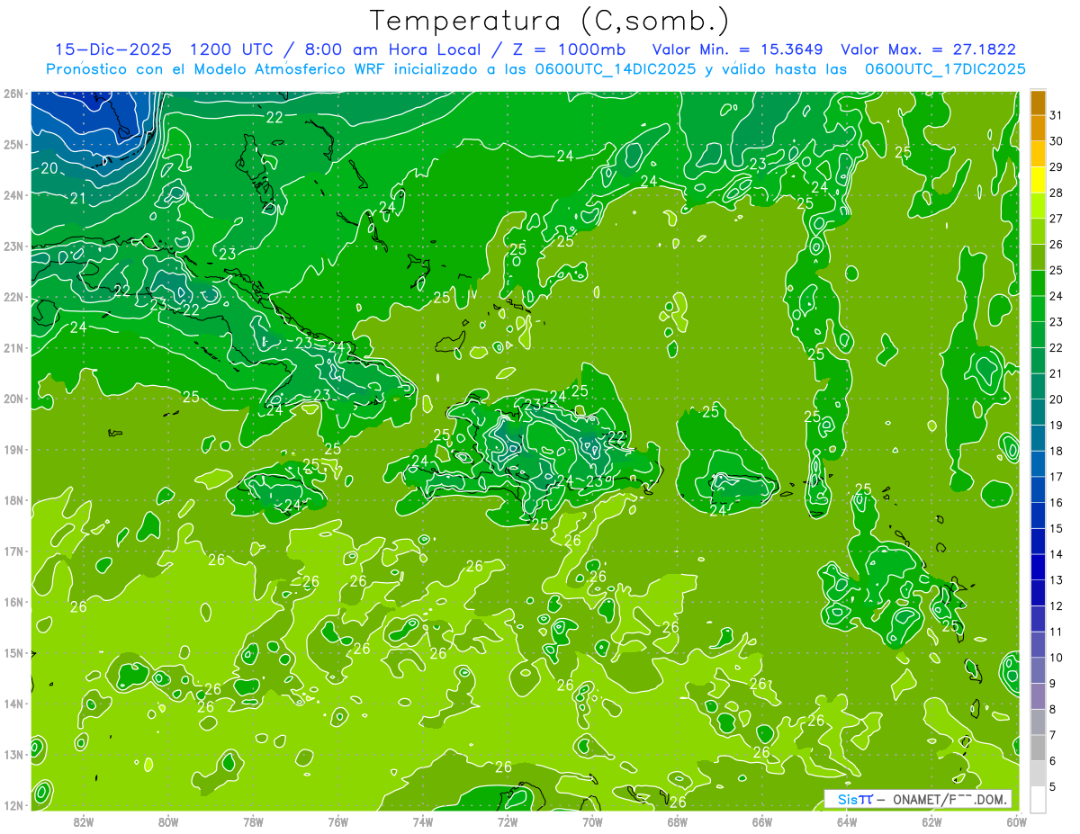Click the yellow swatch between legend values 28 and 29
Screen dimensions: 1080x834
tap(1038, 180)
